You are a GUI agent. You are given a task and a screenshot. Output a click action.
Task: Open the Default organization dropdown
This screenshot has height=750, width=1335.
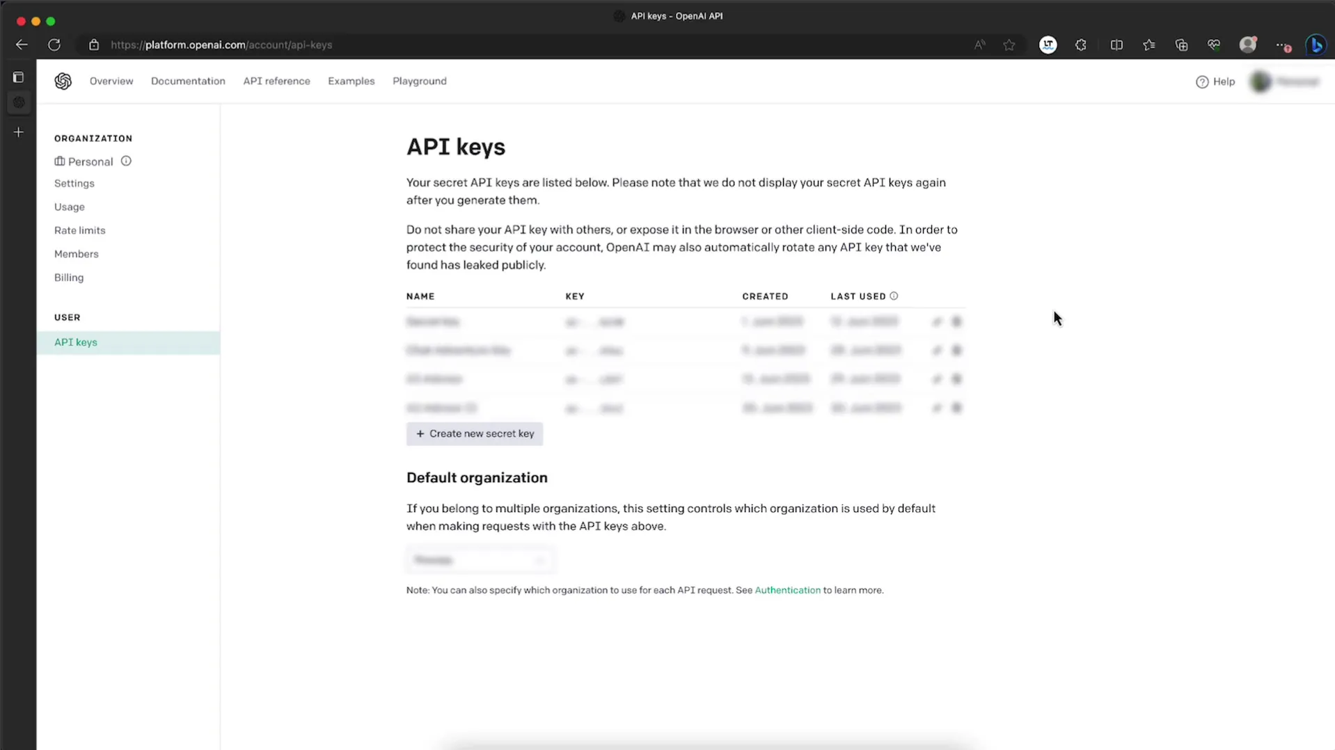[480, 560]
